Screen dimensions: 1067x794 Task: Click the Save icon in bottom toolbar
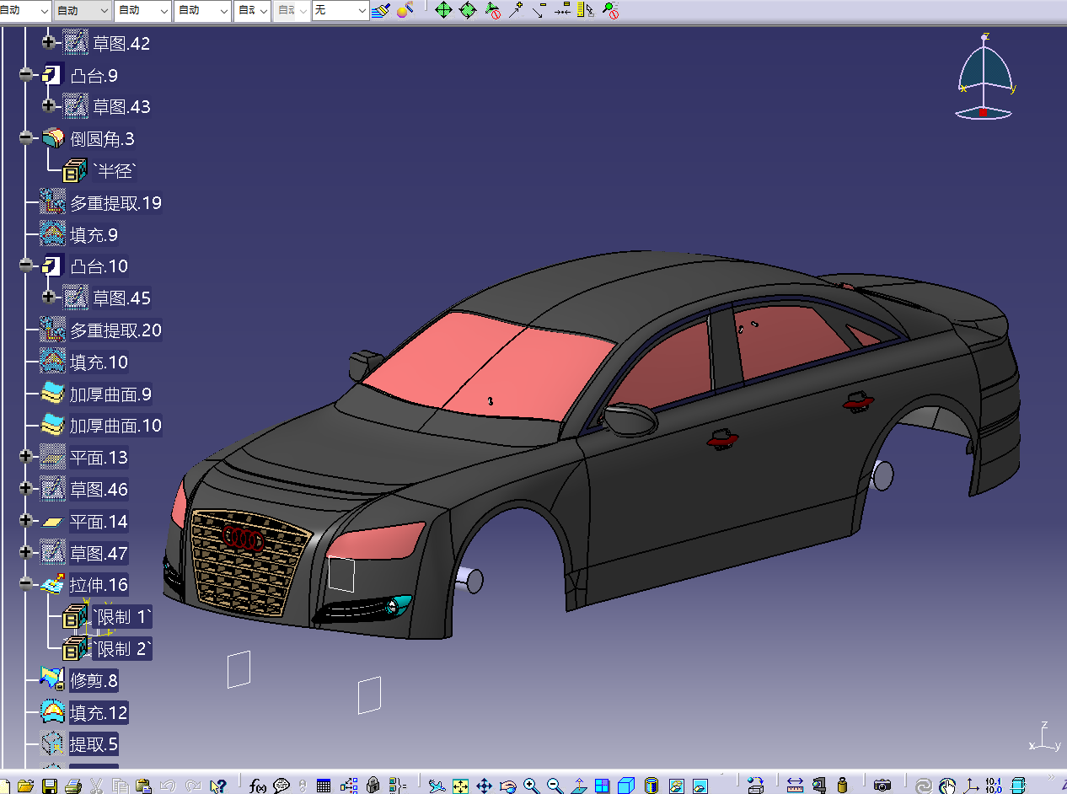tap(50, 786)
